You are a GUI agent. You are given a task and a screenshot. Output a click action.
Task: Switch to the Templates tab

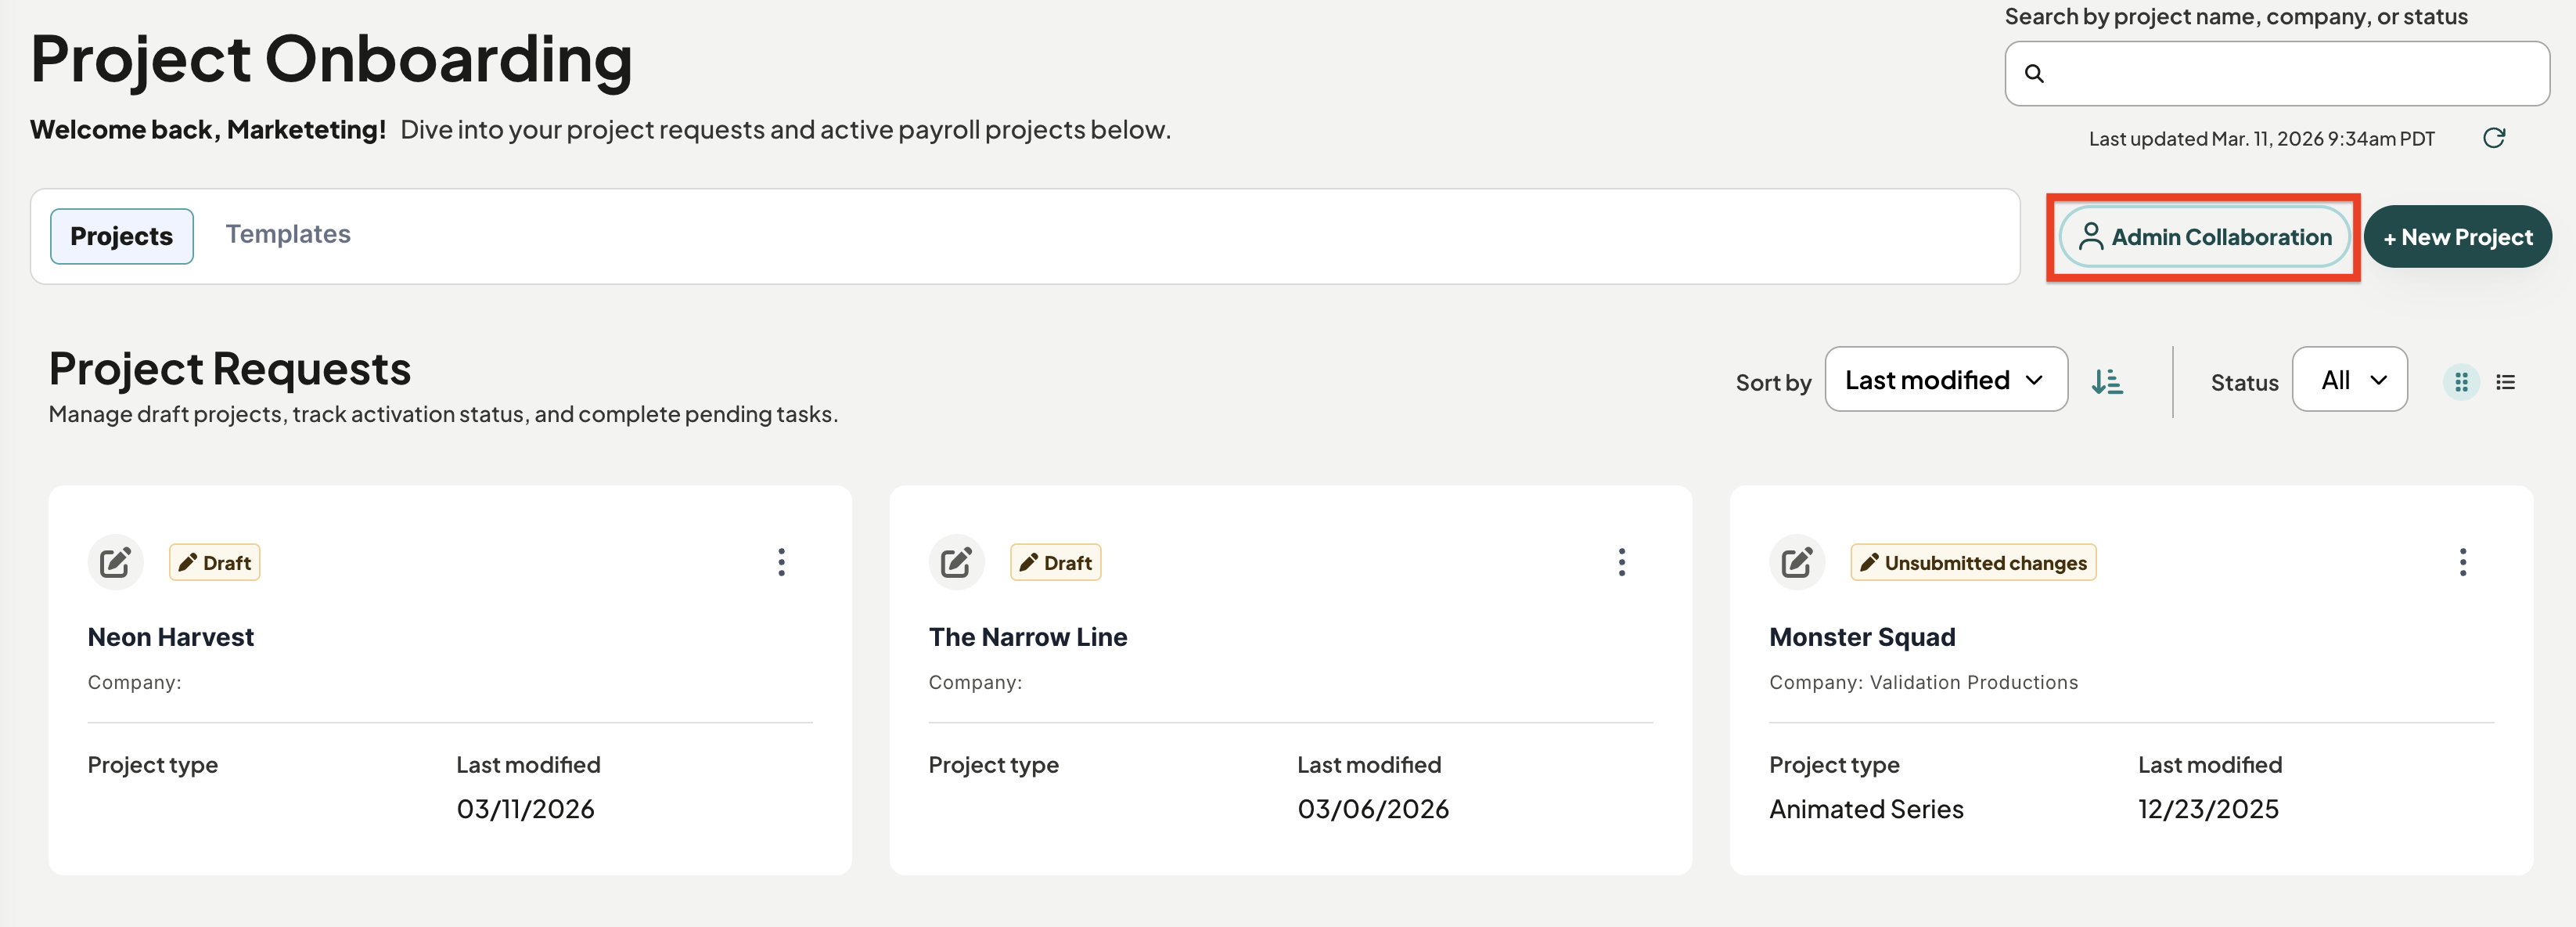click(x=288, y=234)
